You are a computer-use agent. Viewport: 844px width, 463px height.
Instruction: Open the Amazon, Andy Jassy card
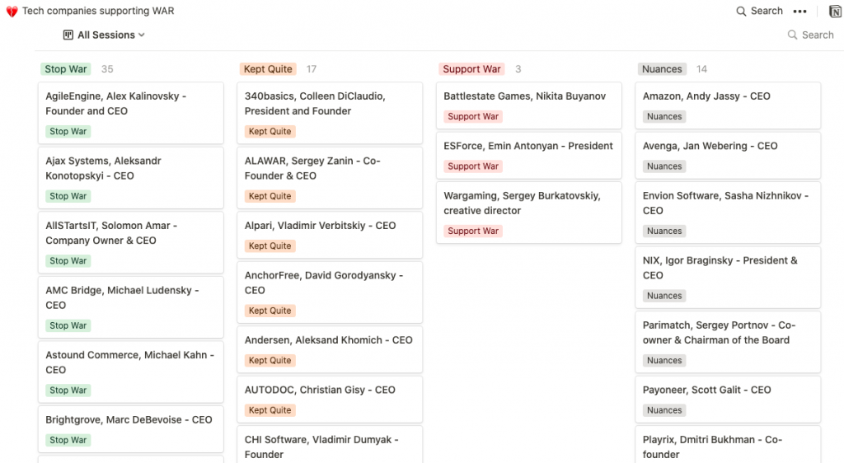point(706,96)
